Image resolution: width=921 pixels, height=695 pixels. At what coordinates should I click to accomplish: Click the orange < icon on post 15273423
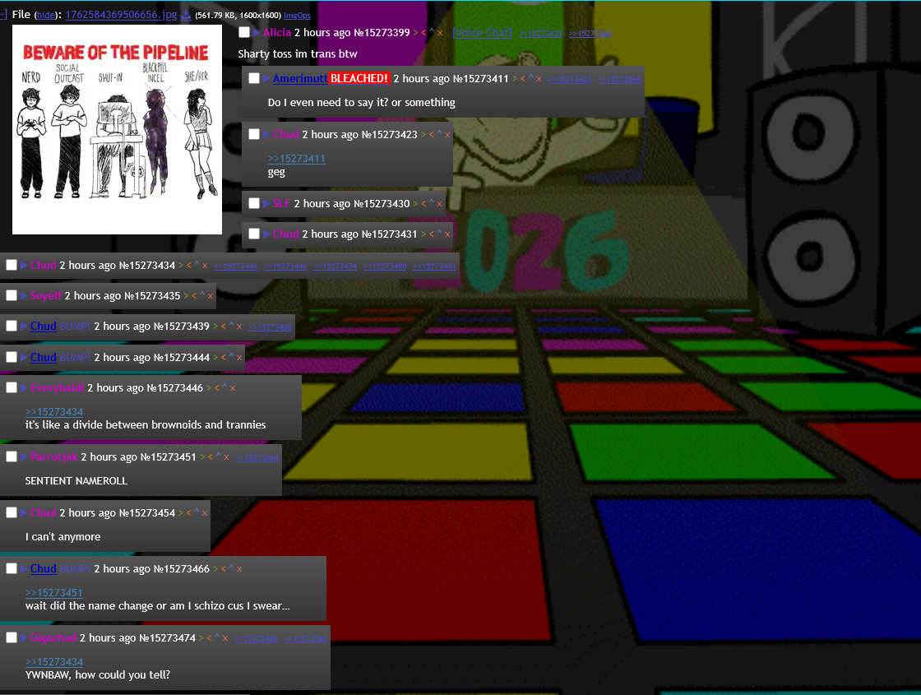pos(430,134)
